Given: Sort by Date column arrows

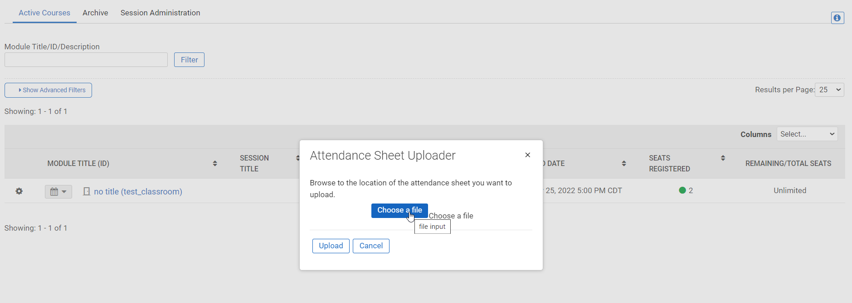Looking at the screenshot, I should [624, 163].
